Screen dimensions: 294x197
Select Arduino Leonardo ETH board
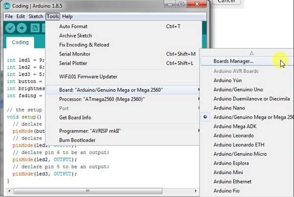pos(247,145)
